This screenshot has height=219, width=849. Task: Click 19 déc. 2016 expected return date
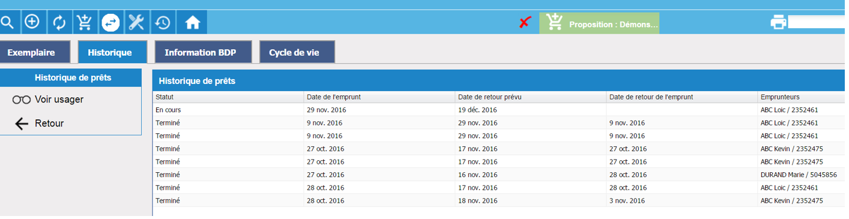point(477,110)
